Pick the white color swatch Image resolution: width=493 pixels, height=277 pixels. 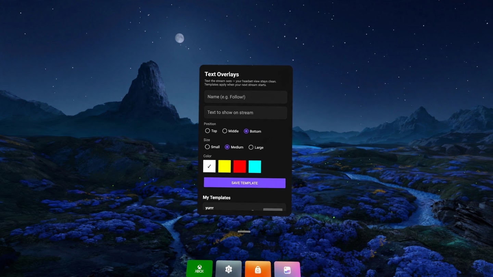[x=210, y=166]
